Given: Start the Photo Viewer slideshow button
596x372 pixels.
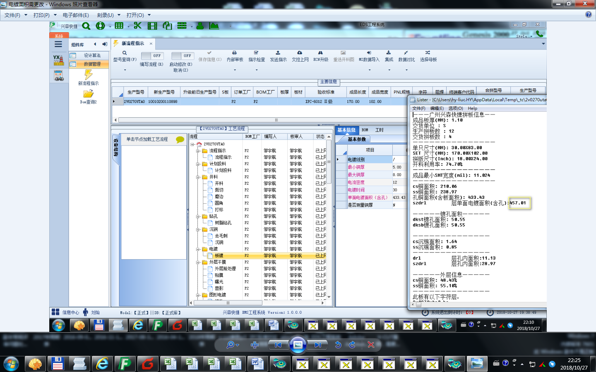Looking at the screenshot, I should (298, 345).
